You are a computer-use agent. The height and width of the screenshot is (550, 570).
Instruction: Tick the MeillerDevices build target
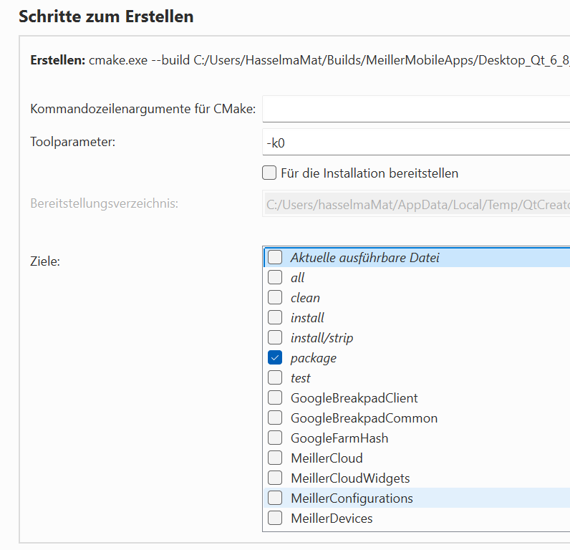[275, 518]
